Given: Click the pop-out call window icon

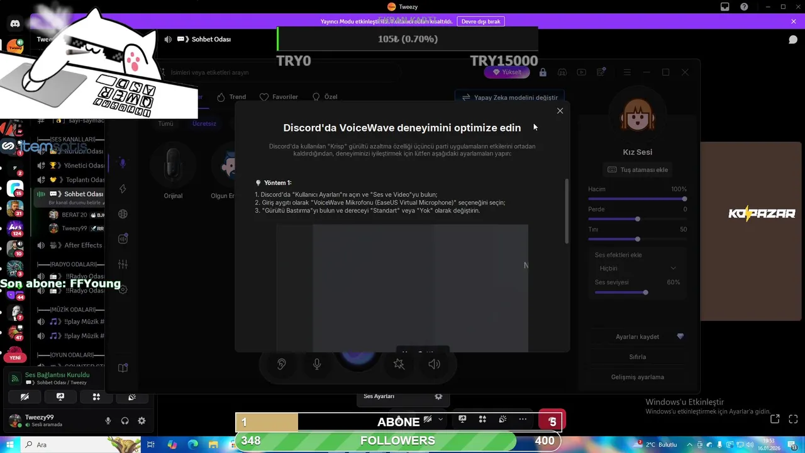Looking at the screenshot, I should point(775,418).
